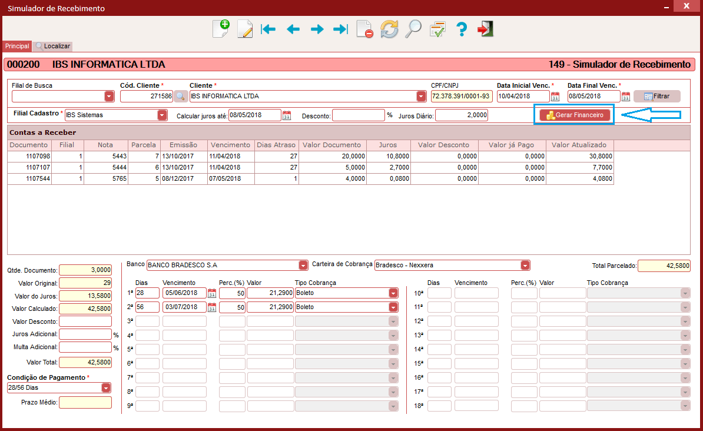Click the Multa Adicional field
The height and width of the screenshot is (431, 703).
(85, 347)
